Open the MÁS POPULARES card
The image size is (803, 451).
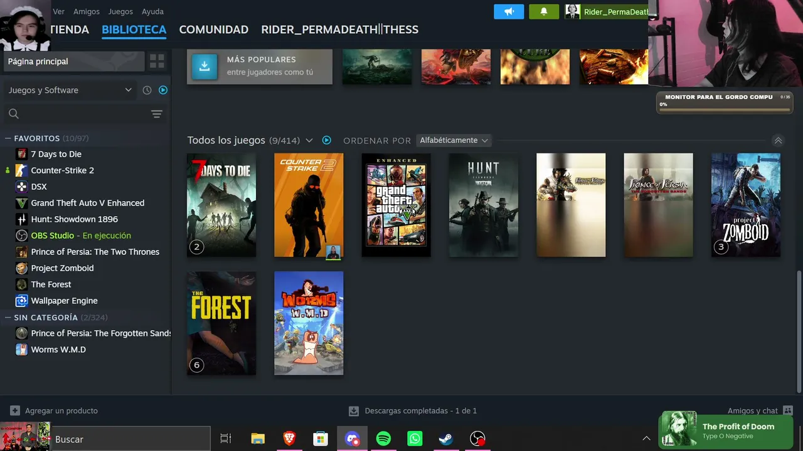260,66
